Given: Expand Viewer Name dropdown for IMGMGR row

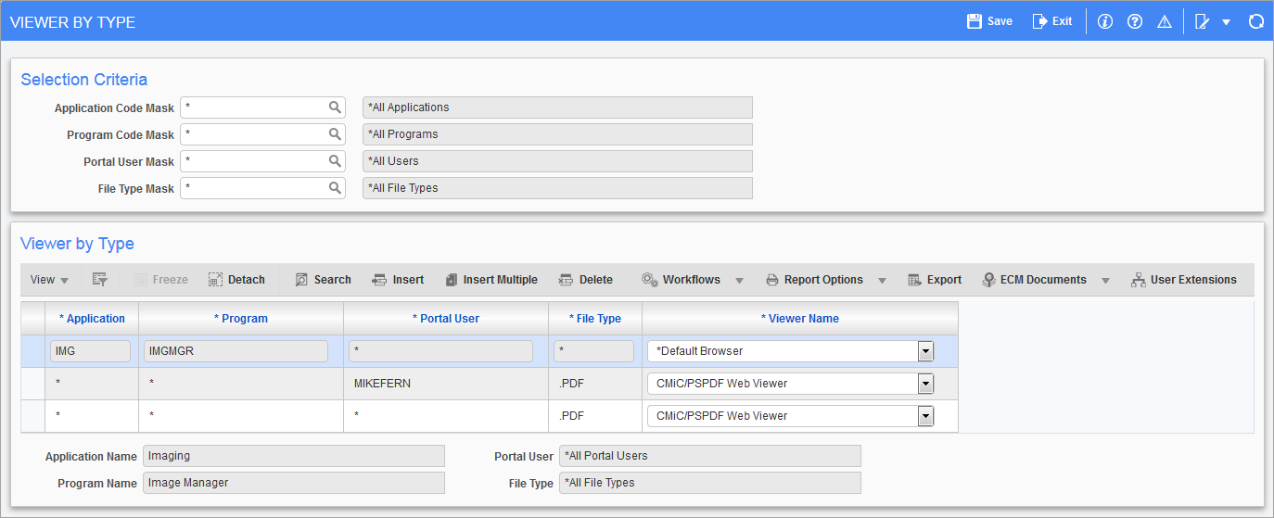Looking at the screenshot, I should 924,351.
